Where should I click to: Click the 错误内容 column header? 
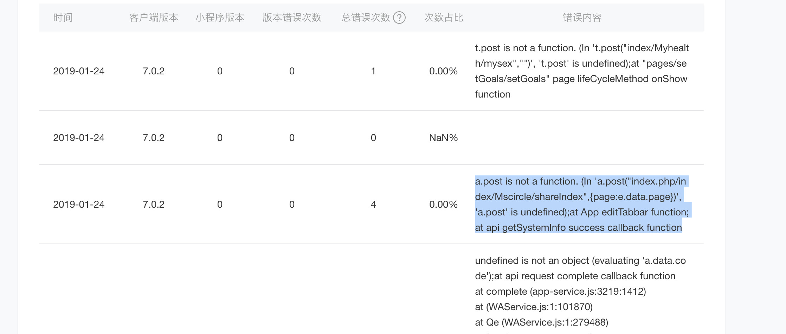click(x=582, y=18)
